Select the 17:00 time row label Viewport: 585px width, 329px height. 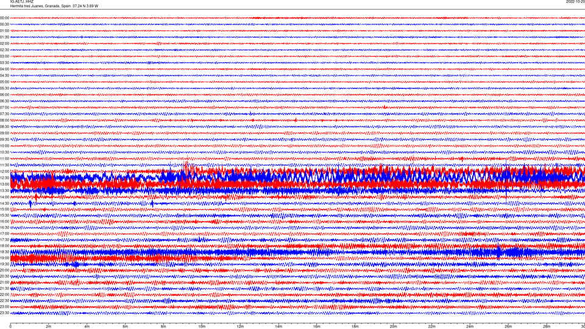pos(4,234)
